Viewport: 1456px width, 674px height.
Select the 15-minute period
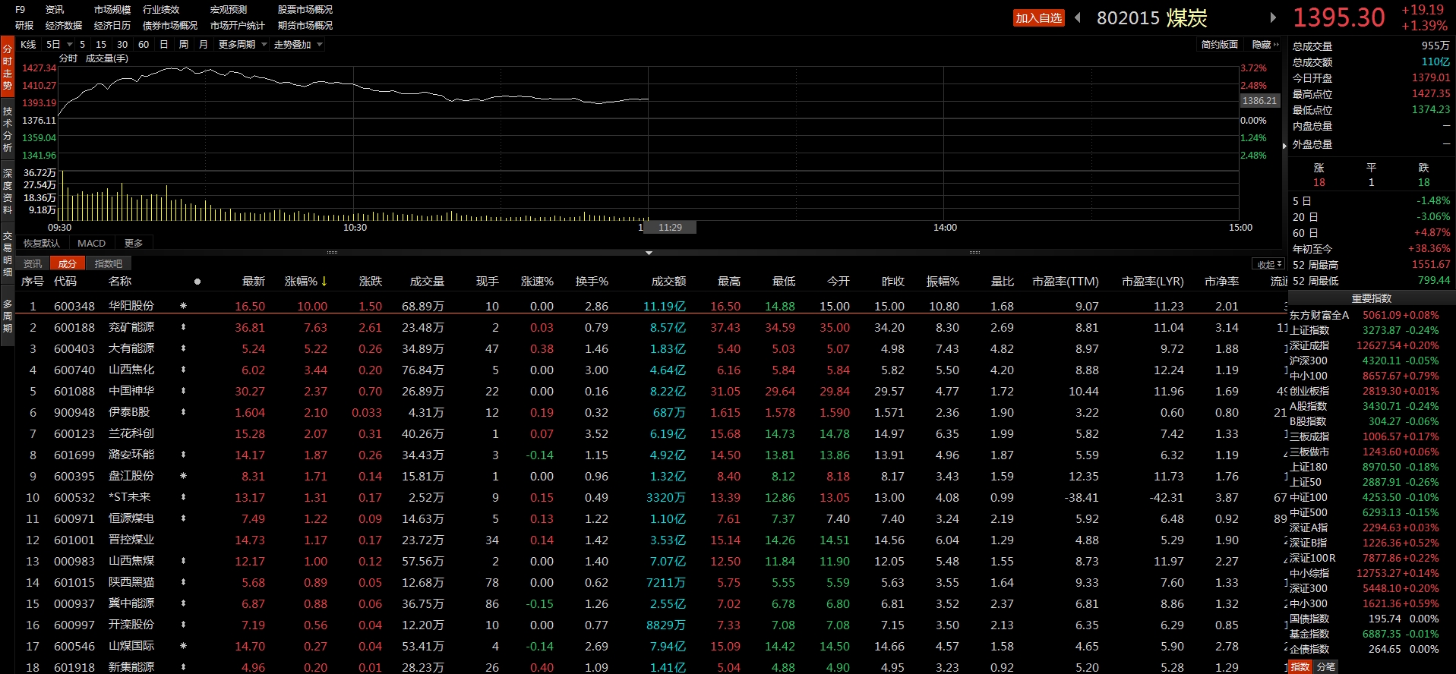pyautogui.click(x=101, y=44)
